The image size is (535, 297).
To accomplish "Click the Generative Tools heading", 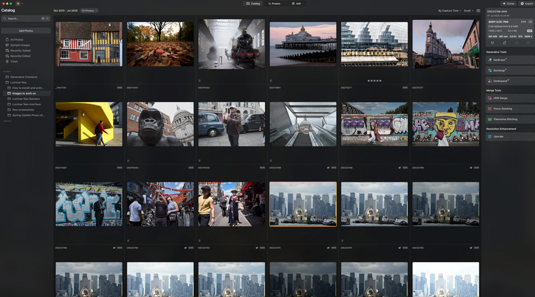I will coord(496,52).
